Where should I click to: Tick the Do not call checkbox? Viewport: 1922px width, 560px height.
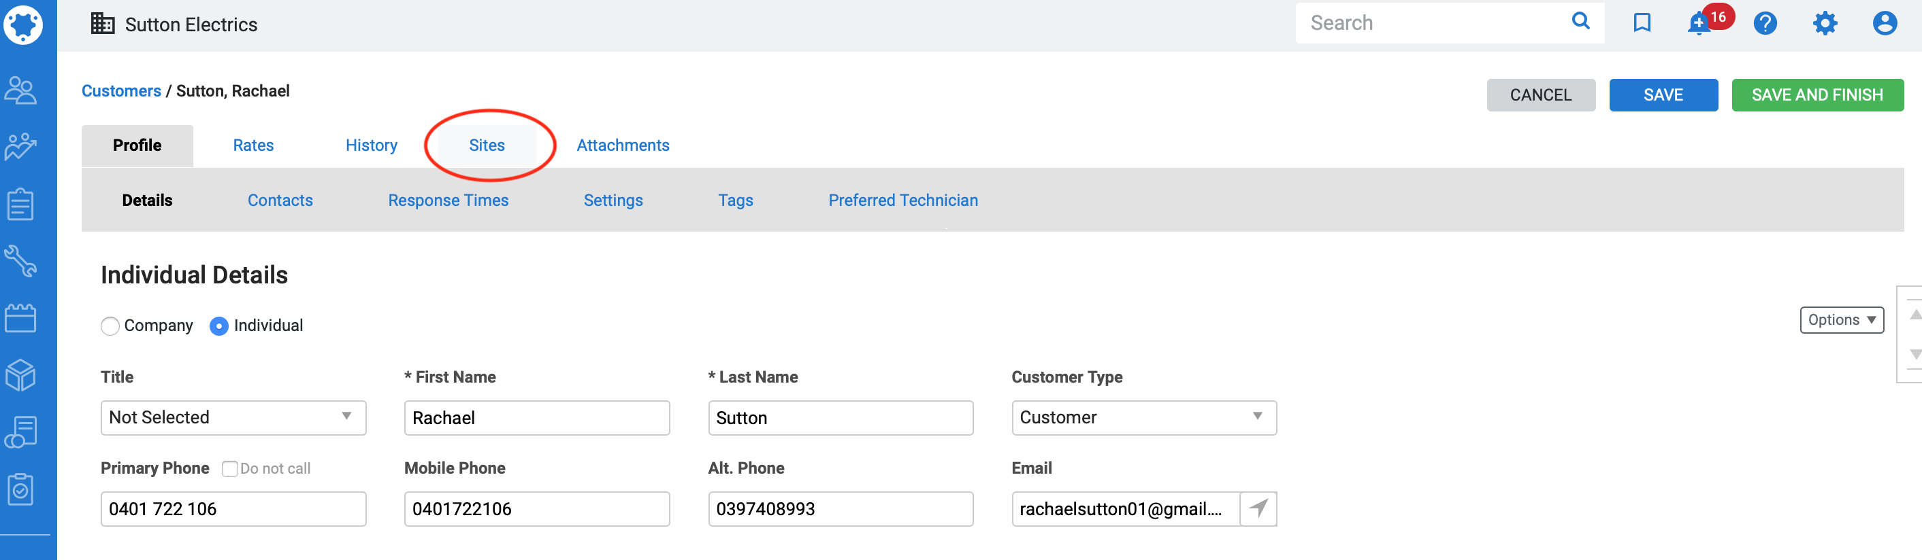point(230,468)
